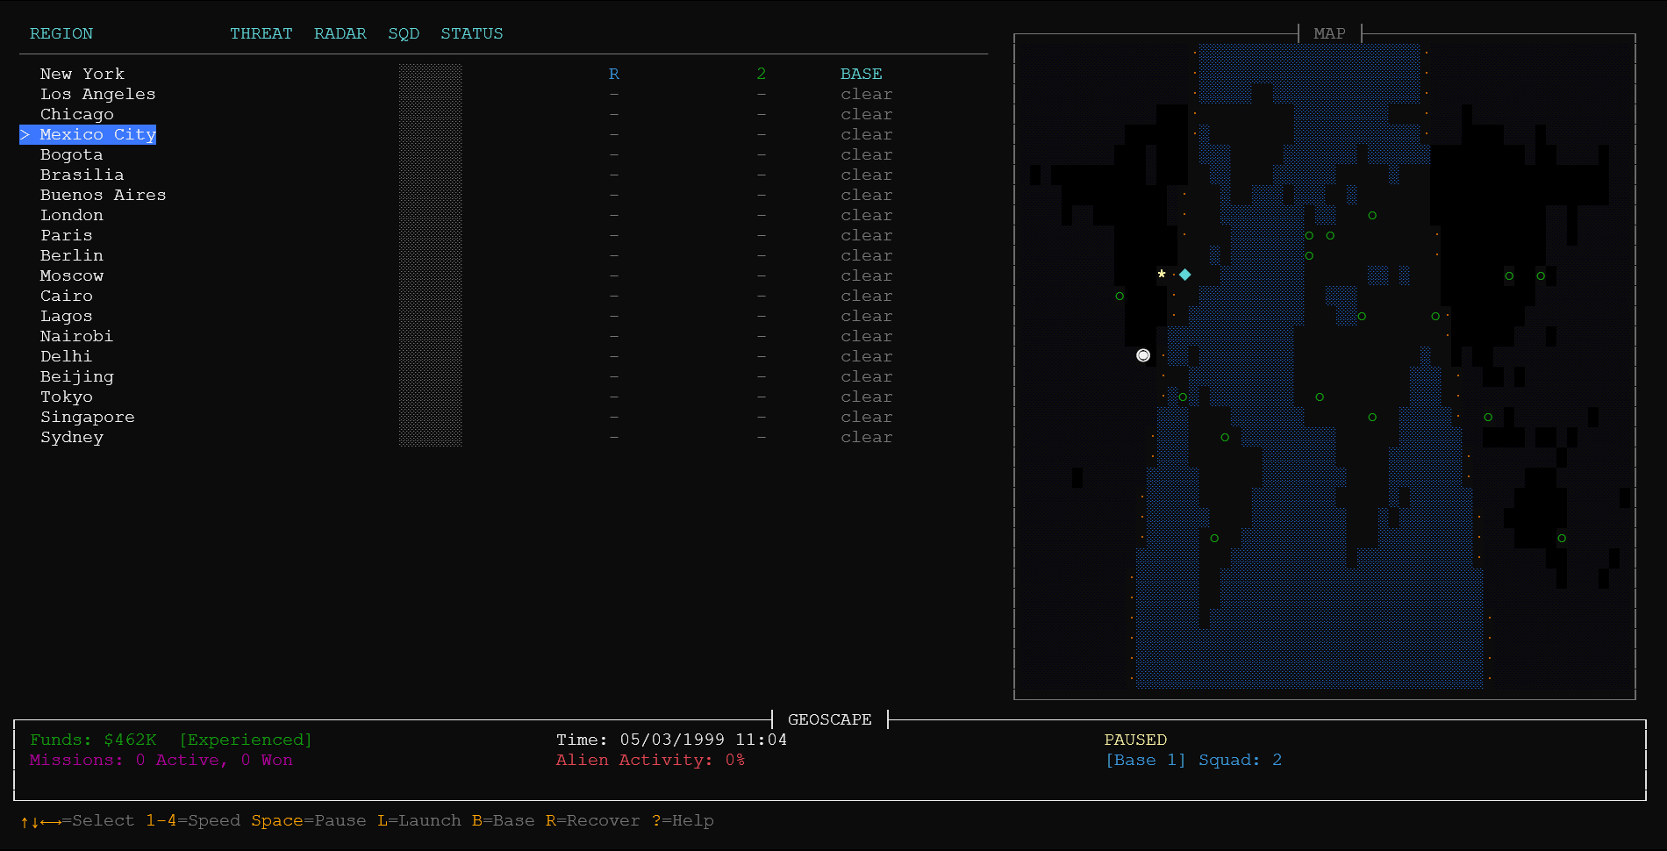Click the Space=Pause hint
The image size is (1667, 851).
308,820
